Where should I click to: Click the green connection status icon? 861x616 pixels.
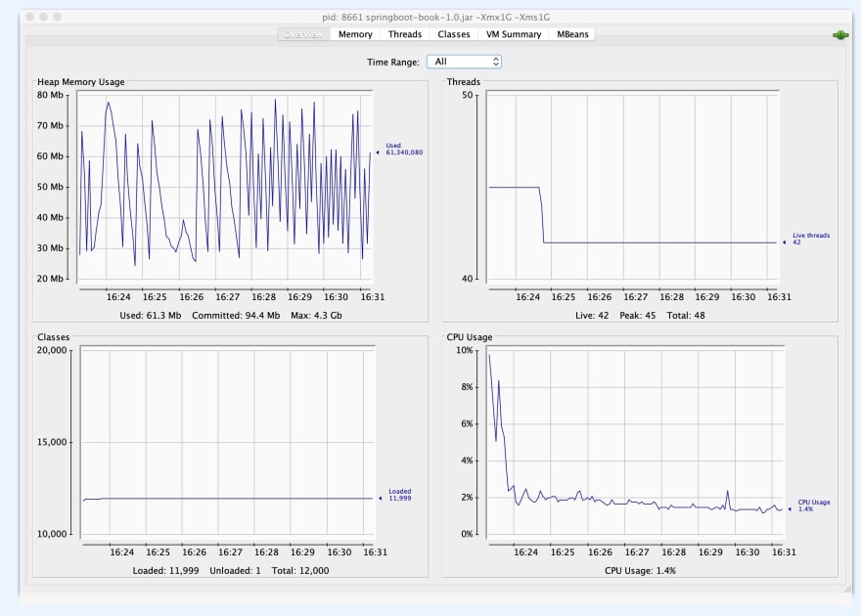click(840, 35)
